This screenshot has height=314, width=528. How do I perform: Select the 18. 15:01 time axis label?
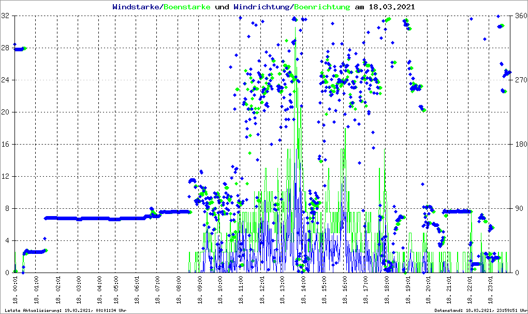pyautogui.click(x=326, y=290)
